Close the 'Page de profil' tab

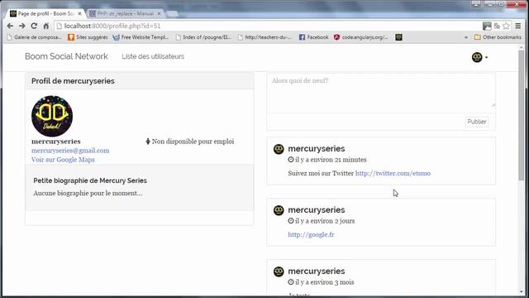[79, 14]
